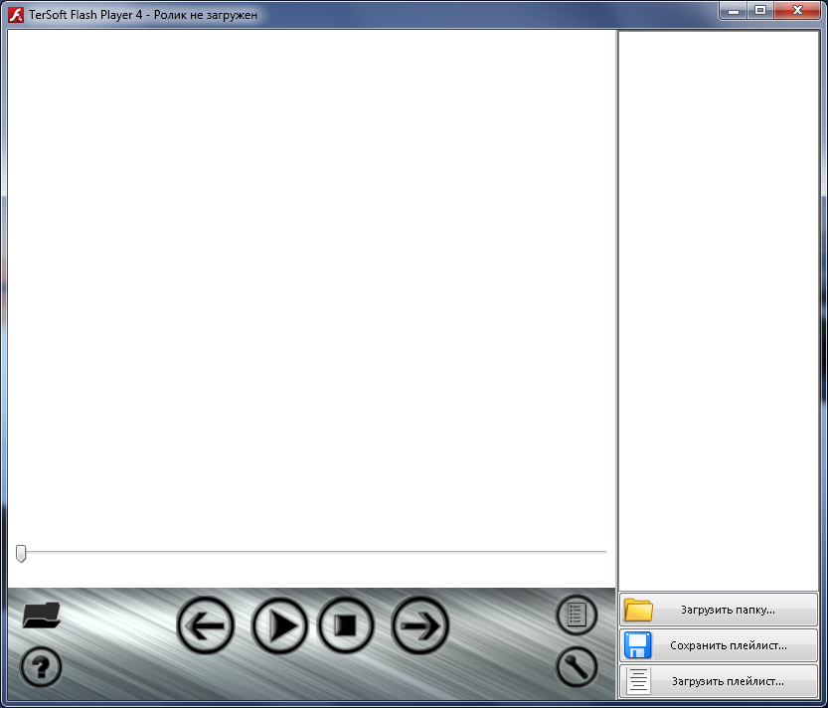Maximize the TerSoft Flash Player window
The width and height of the screenshot is (828, 708).
[x=761, y=10]
